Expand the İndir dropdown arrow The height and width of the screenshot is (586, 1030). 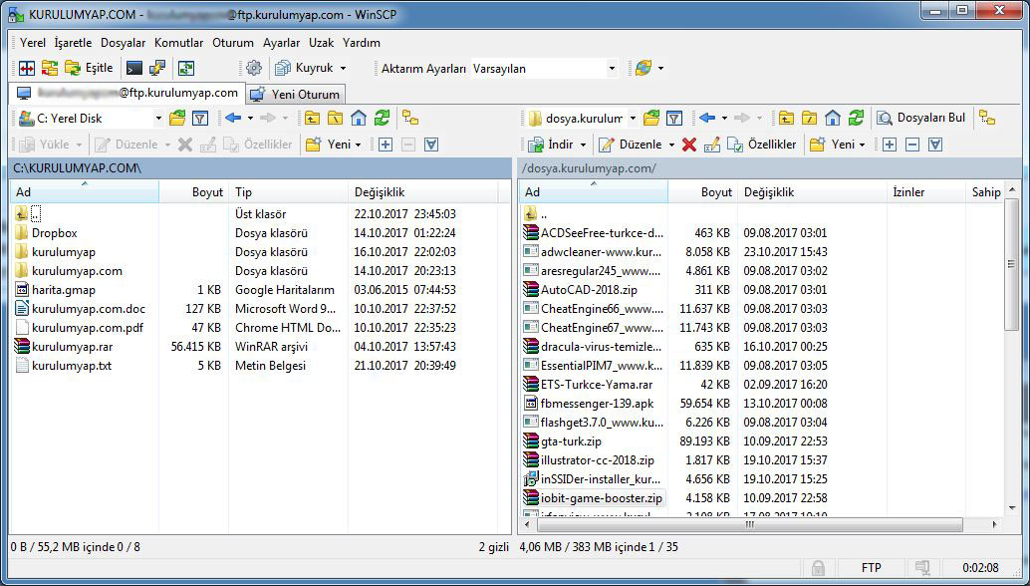(x=584, y=145)
